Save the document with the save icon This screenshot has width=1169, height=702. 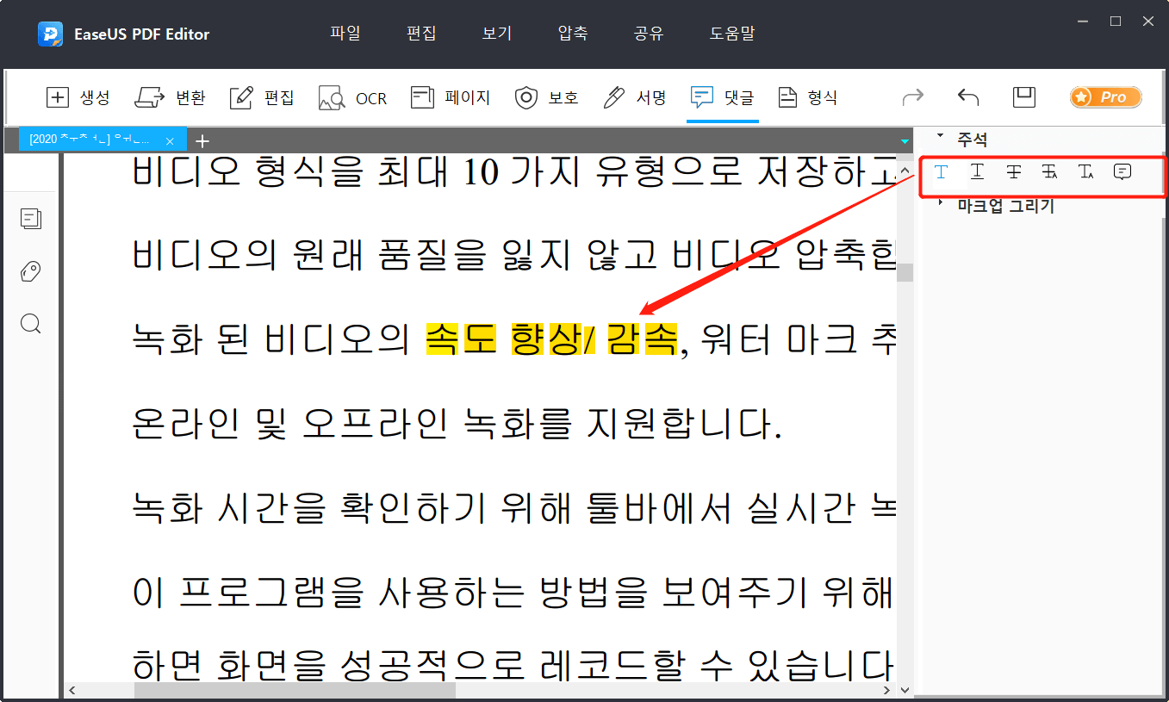pyautogui.click(x=1023, y=97)
